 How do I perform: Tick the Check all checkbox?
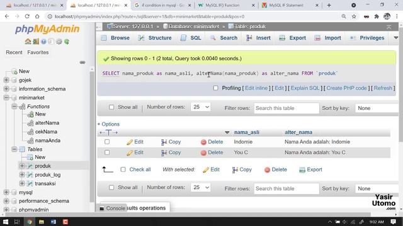point(123,169)
